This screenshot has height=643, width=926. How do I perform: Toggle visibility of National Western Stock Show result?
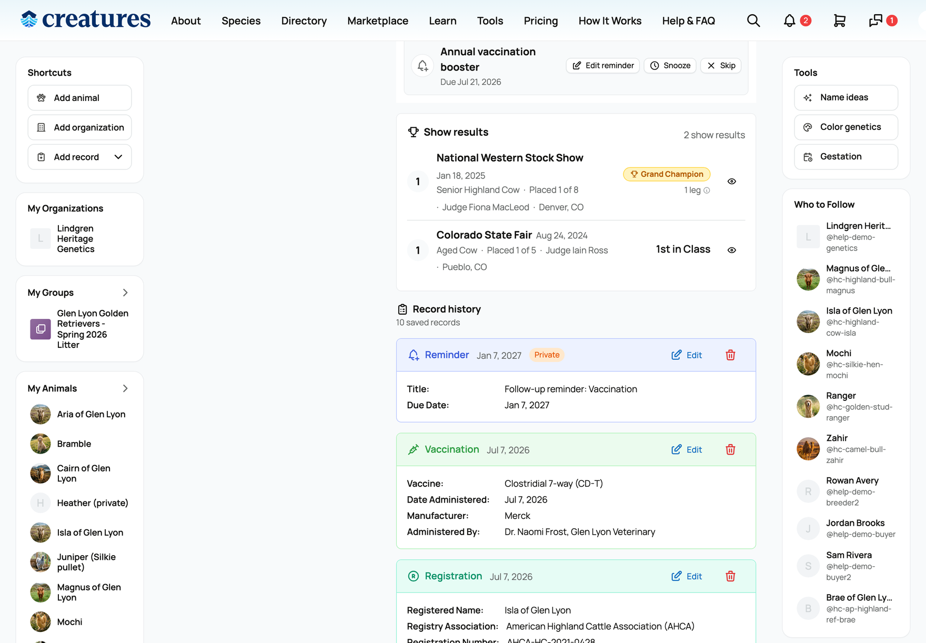point(732,182)
